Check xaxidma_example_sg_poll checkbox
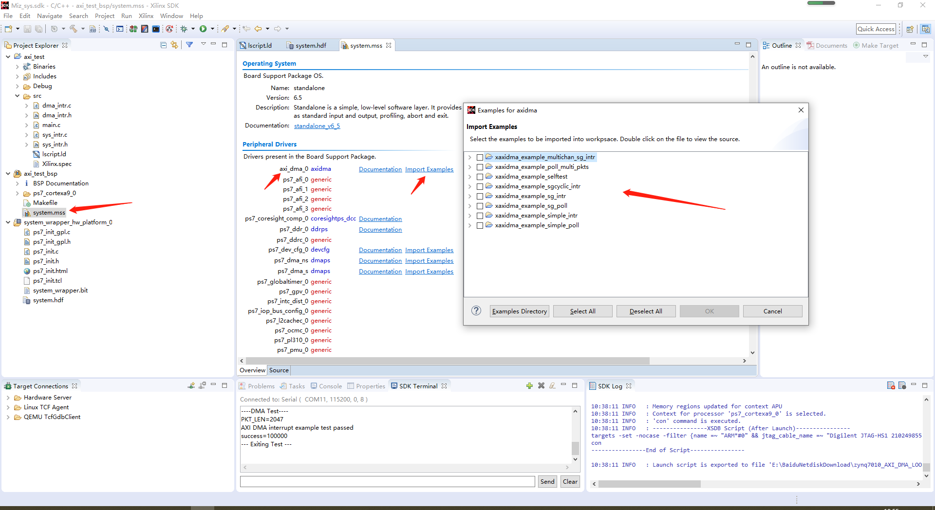This screenshot has width=935, height=510. coord(480,206)
